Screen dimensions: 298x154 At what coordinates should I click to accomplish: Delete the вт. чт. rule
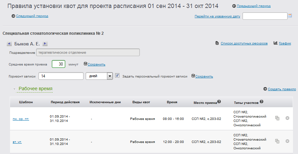(287, 141)
